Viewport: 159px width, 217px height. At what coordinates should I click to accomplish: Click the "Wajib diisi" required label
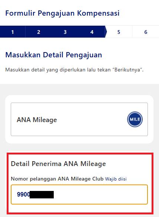click(116, 179)
